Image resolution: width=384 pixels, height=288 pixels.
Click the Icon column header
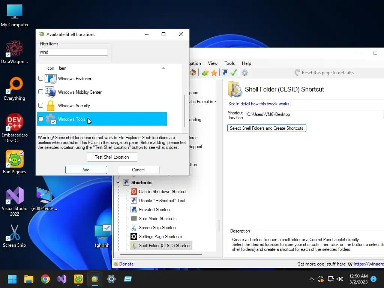pyautogui.click(x=50, y=68)
